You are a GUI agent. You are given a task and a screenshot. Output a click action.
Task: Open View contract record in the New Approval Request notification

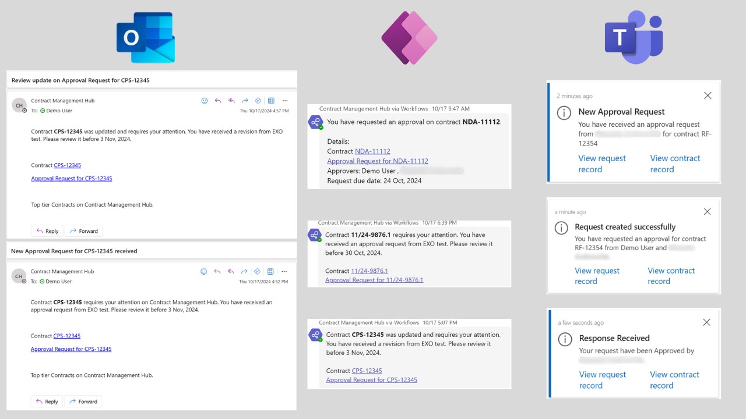[x=675, y=164]
